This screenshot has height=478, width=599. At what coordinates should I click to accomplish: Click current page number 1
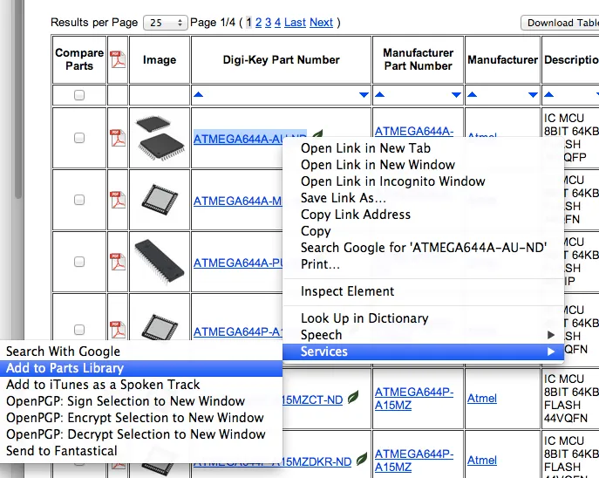pyautogui.click(x=248, y=23)
